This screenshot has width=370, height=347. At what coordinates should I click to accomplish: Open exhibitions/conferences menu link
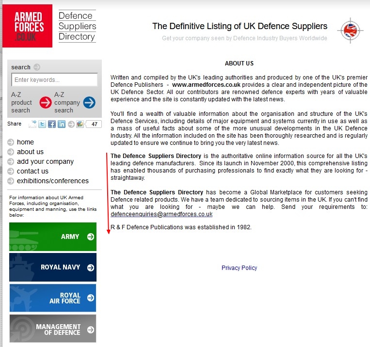52,181
